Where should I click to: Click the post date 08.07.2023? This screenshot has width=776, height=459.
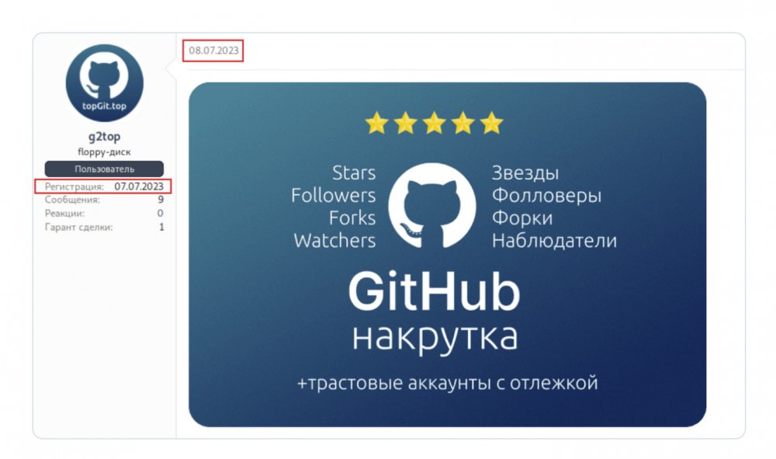click(x=213, y=50)
